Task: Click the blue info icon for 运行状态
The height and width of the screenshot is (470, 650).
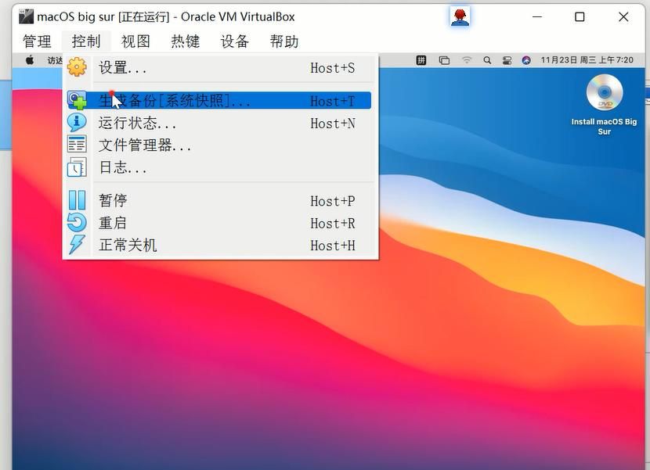Action: [77, 123]
